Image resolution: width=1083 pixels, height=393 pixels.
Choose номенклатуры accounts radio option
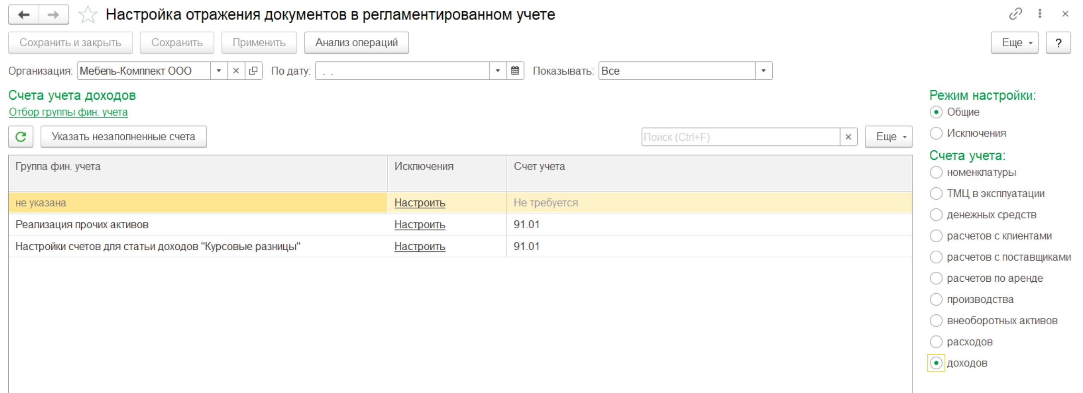(936, 172)
